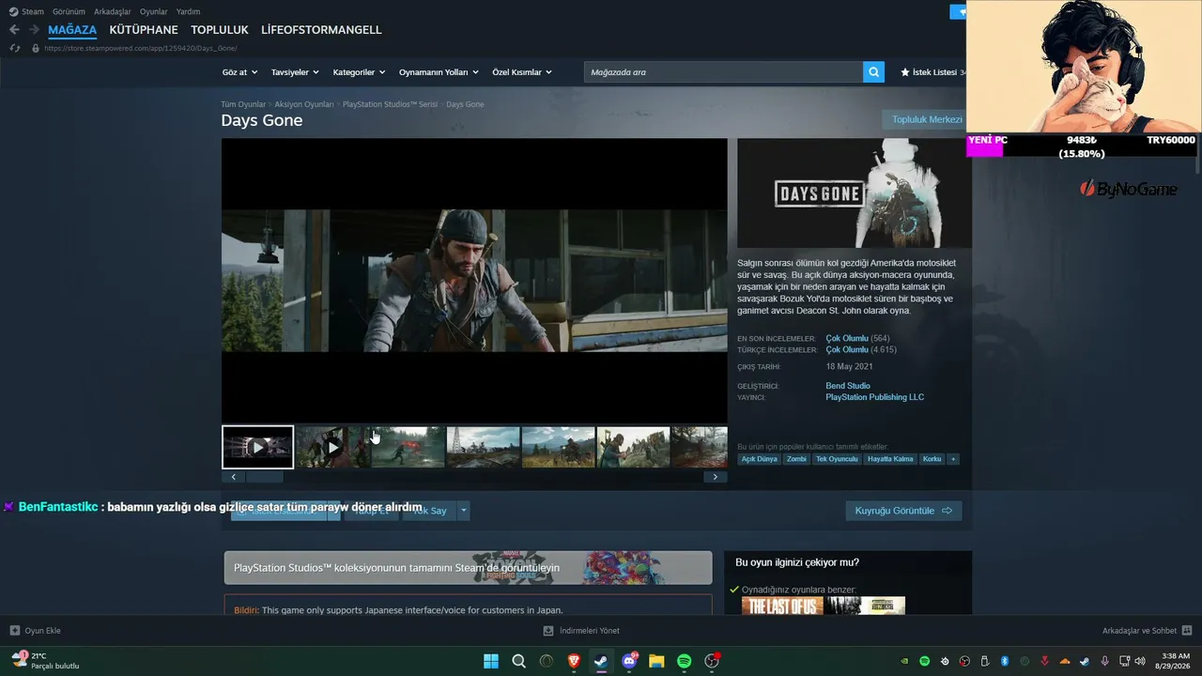
Task: Open the Arkadaşlar menu
Action: point(113,11)
